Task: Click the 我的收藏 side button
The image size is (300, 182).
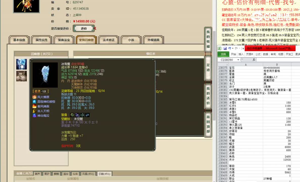Action: click(x=208, y=39)
